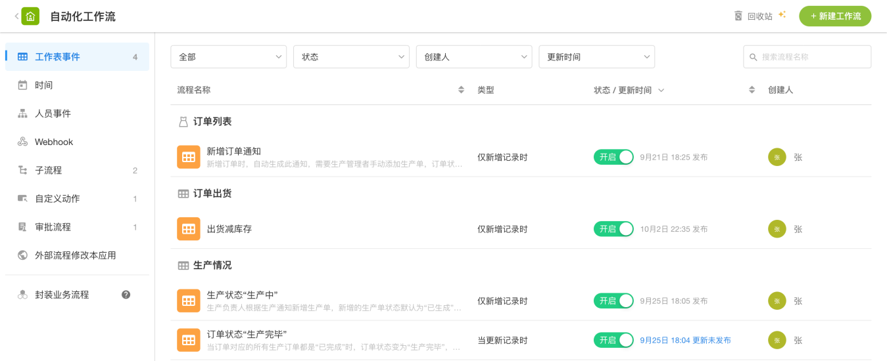Click help icon next to 封装业务流程

click(126, 295)
